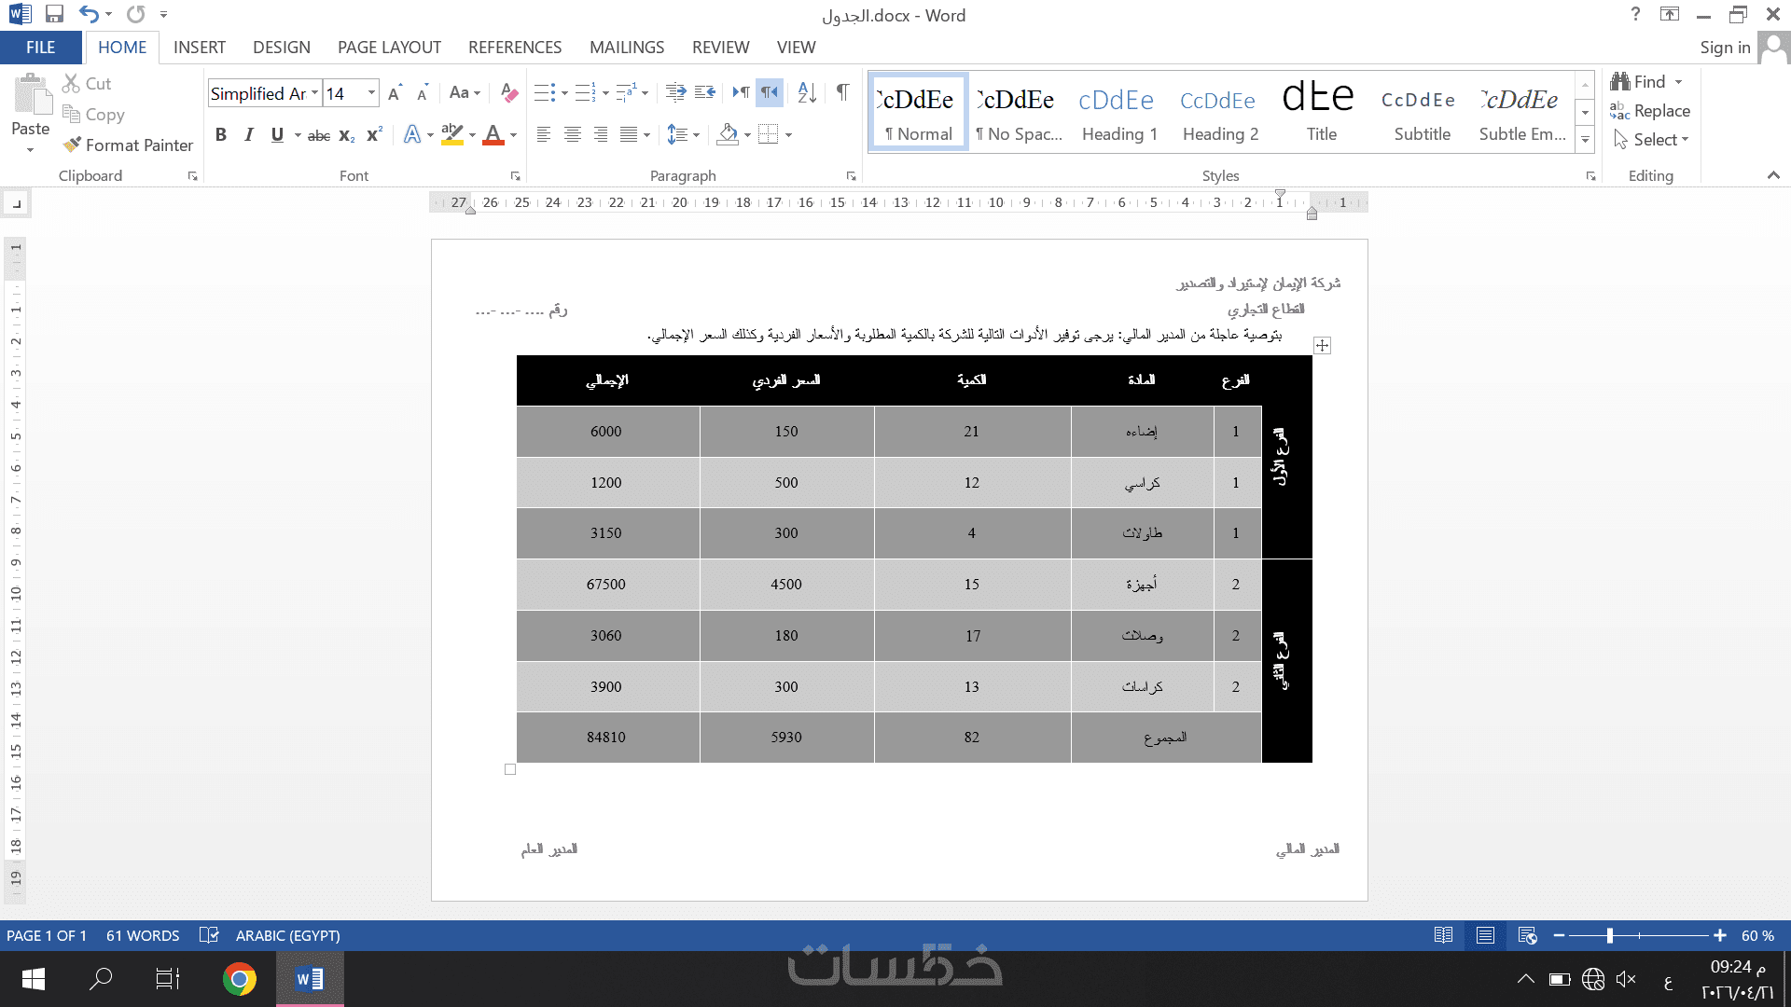Open Web Layout view from status bar
Screen dimensions: 1791x1007
1527,935
